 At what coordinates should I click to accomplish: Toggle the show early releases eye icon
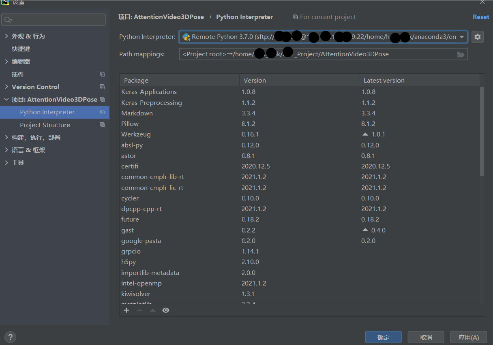[x=166, y=310]
